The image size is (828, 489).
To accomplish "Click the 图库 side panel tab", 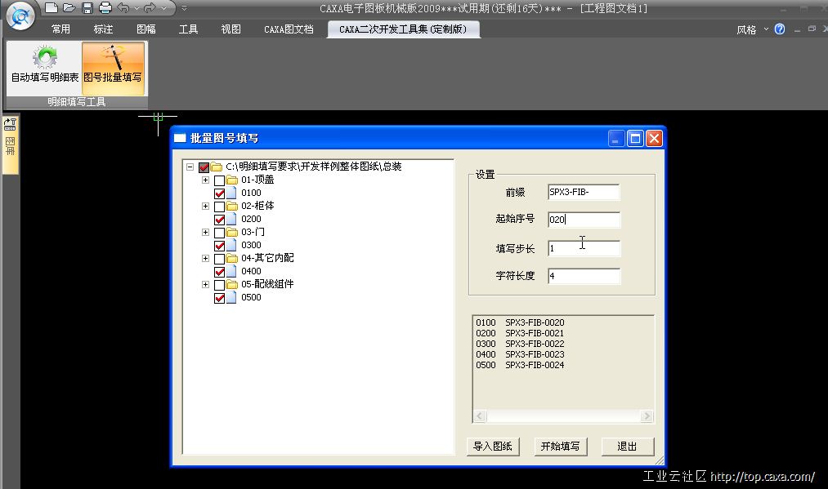I will coord(10,146).
